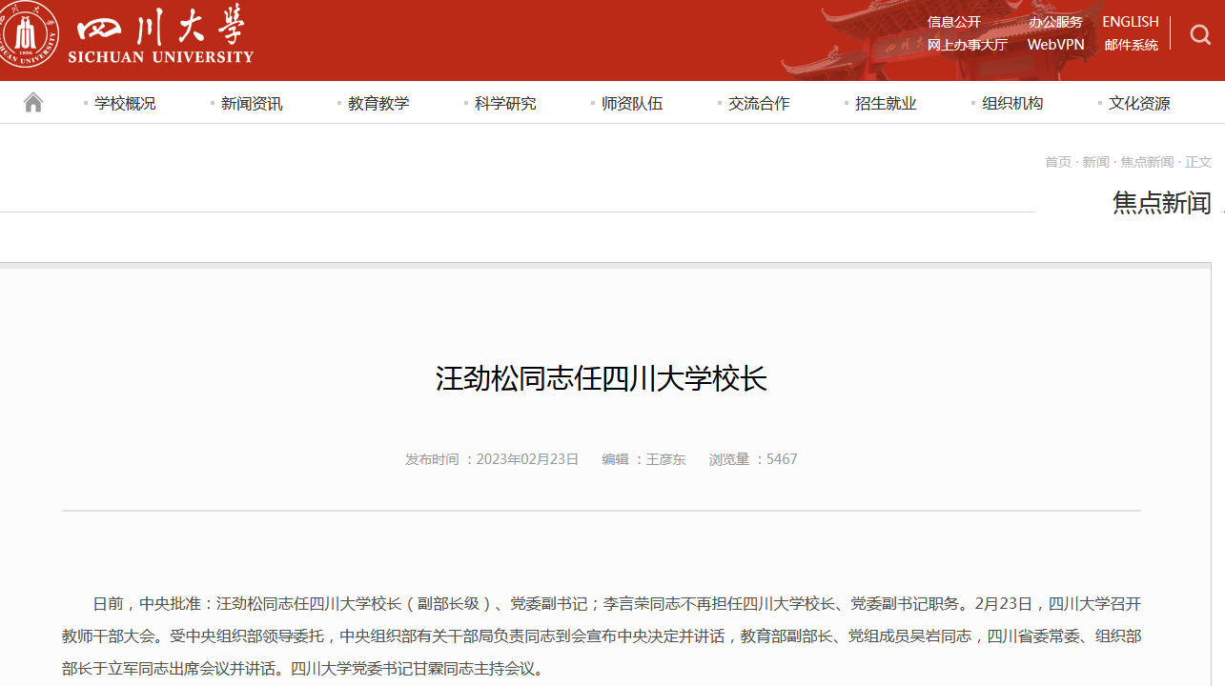Viewport: 1225px width, 686px height.
Task: Open the 招生就业 navigation menu
Action: pyautogui.click(x=885, y=103)
